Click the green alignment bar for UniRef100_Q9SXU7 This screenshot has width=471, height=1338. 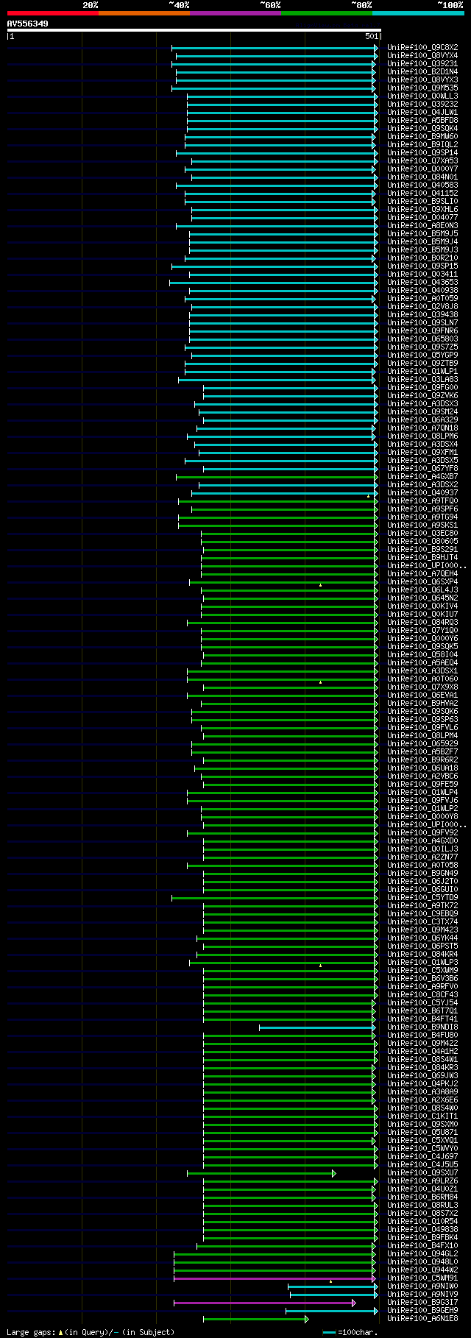pos(261,1173)
